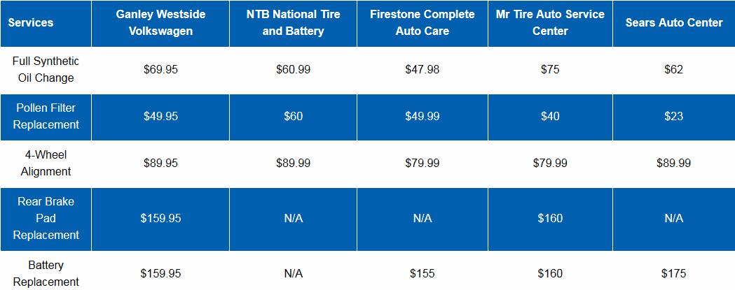Select the Rear Brake Pad Replacement label
The width and height of the screenshot is (735, 290).
click(x=46, y=218)
